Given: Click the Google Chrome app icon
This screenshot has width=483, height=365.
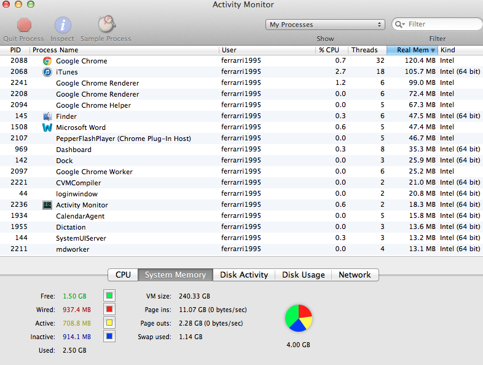Looking at the screenshot, I should coord(47,61).
